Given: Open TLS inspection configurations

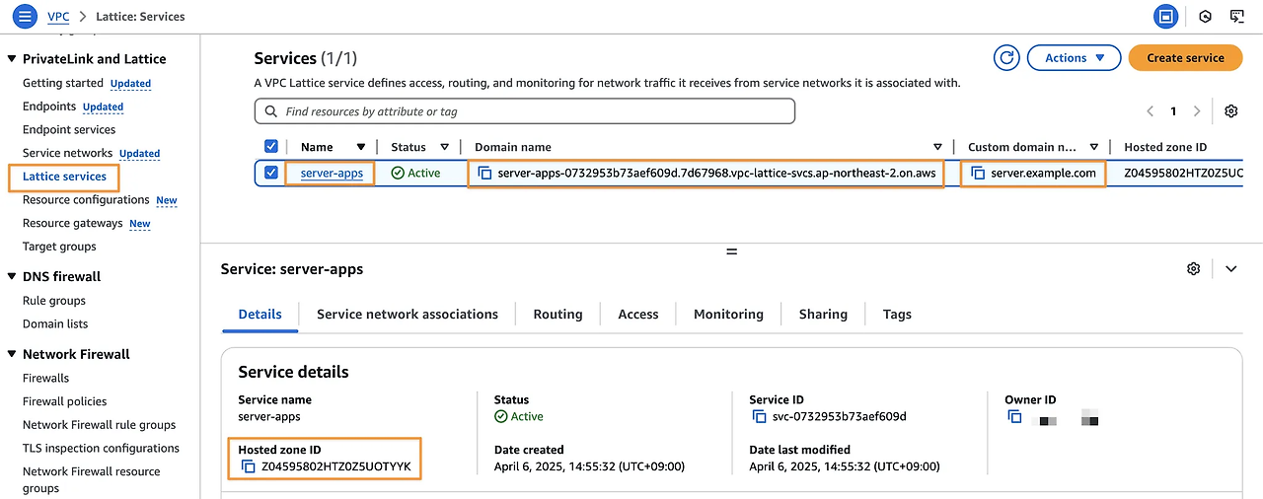Looking at the screenshot, I should click(x=101, y=449).
